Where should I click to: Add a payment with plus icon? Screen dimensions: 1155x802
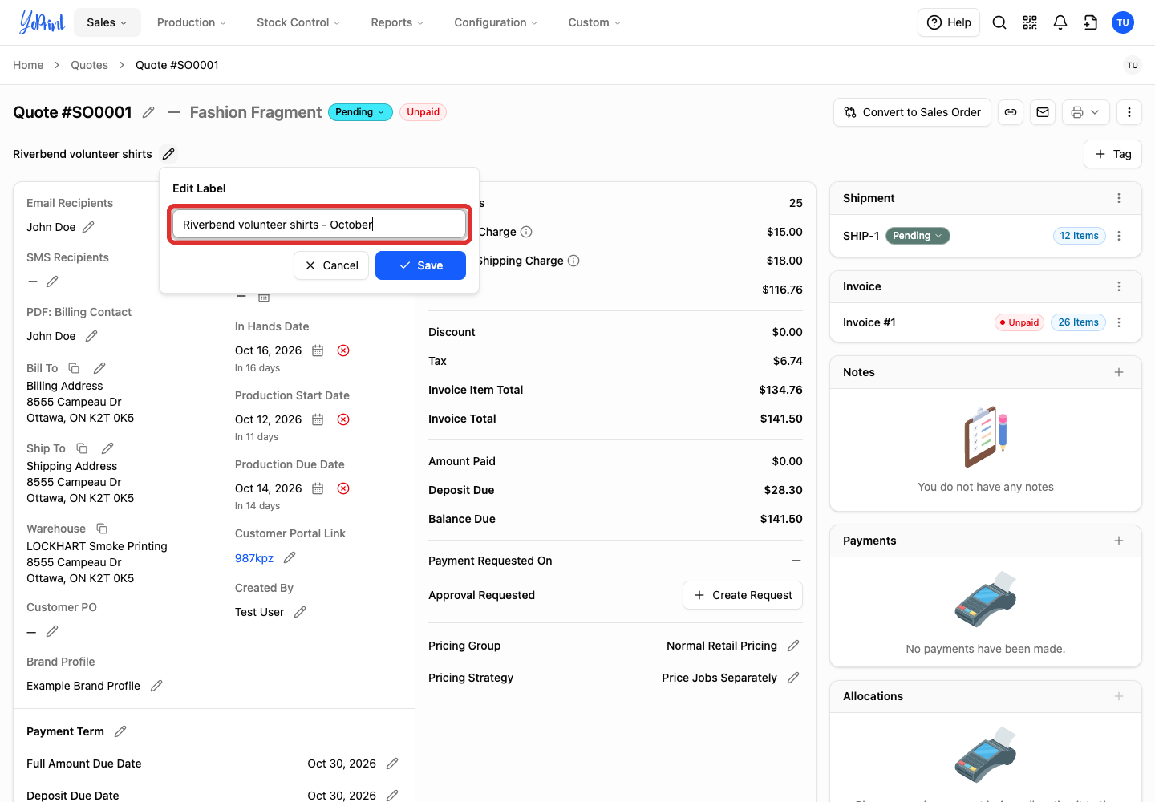[1119, 541]
